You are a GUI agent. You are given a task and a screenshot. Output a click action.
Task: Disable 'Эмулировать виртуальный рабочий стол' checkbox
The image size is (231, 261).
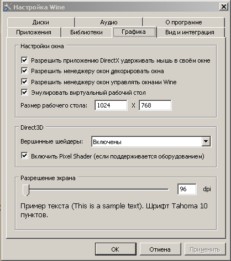tap(24, 93)
